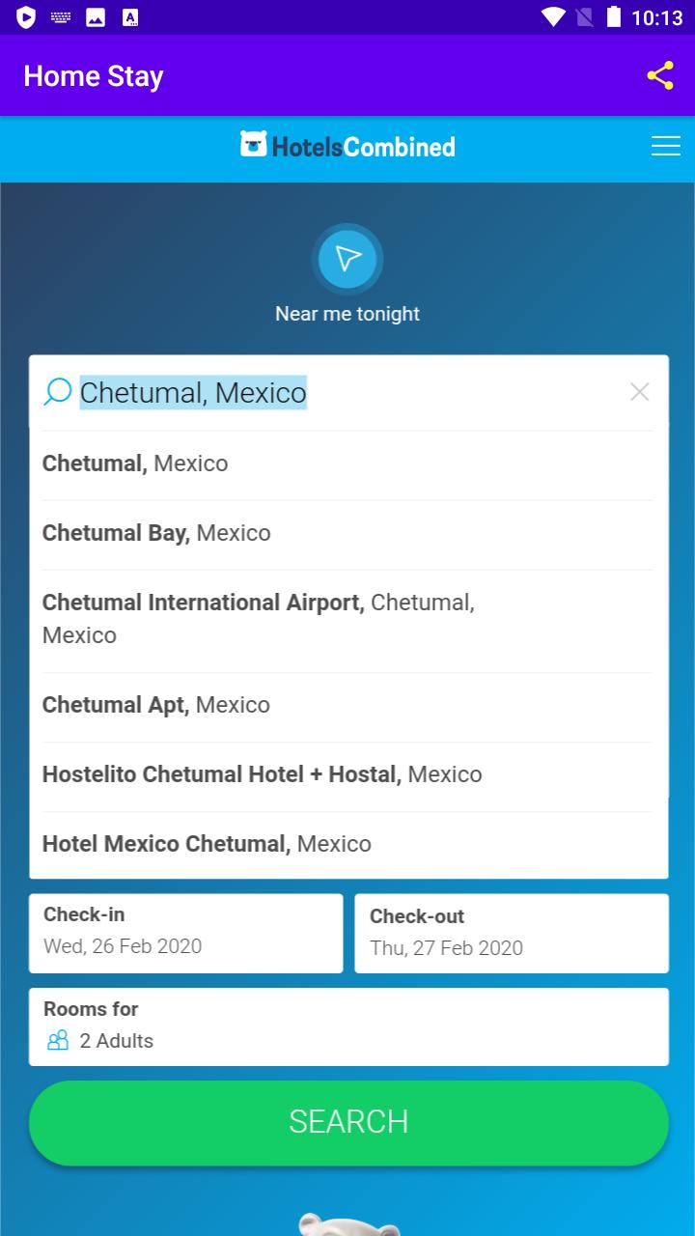
Task: Tap the yellow share icon
Action: (x=660, y=75)
